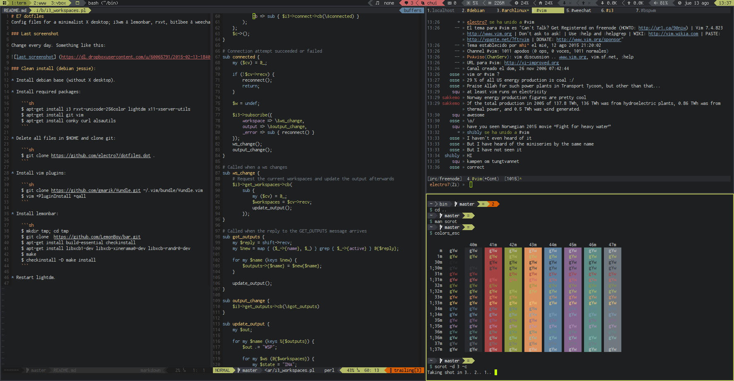Open the #debian weechat buffer
734x381 pixels.
pos(473,10)
